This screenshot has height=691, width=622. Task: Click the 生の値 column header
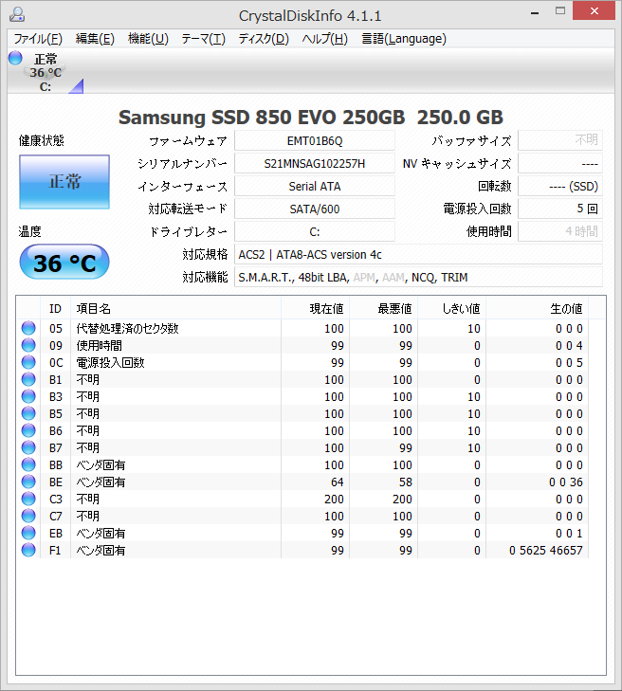pyautogui.click(x=537, y=308)
